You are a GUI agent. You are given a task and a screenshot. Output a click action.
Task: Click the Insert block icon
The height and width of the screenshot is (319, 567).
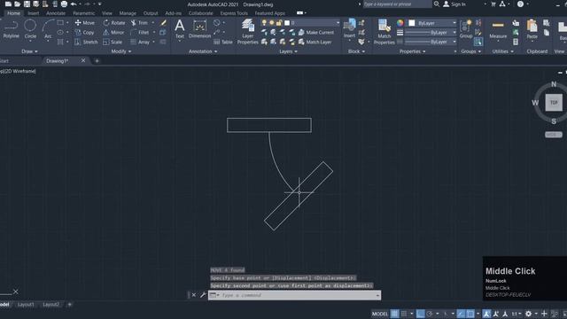pos(349,28)
